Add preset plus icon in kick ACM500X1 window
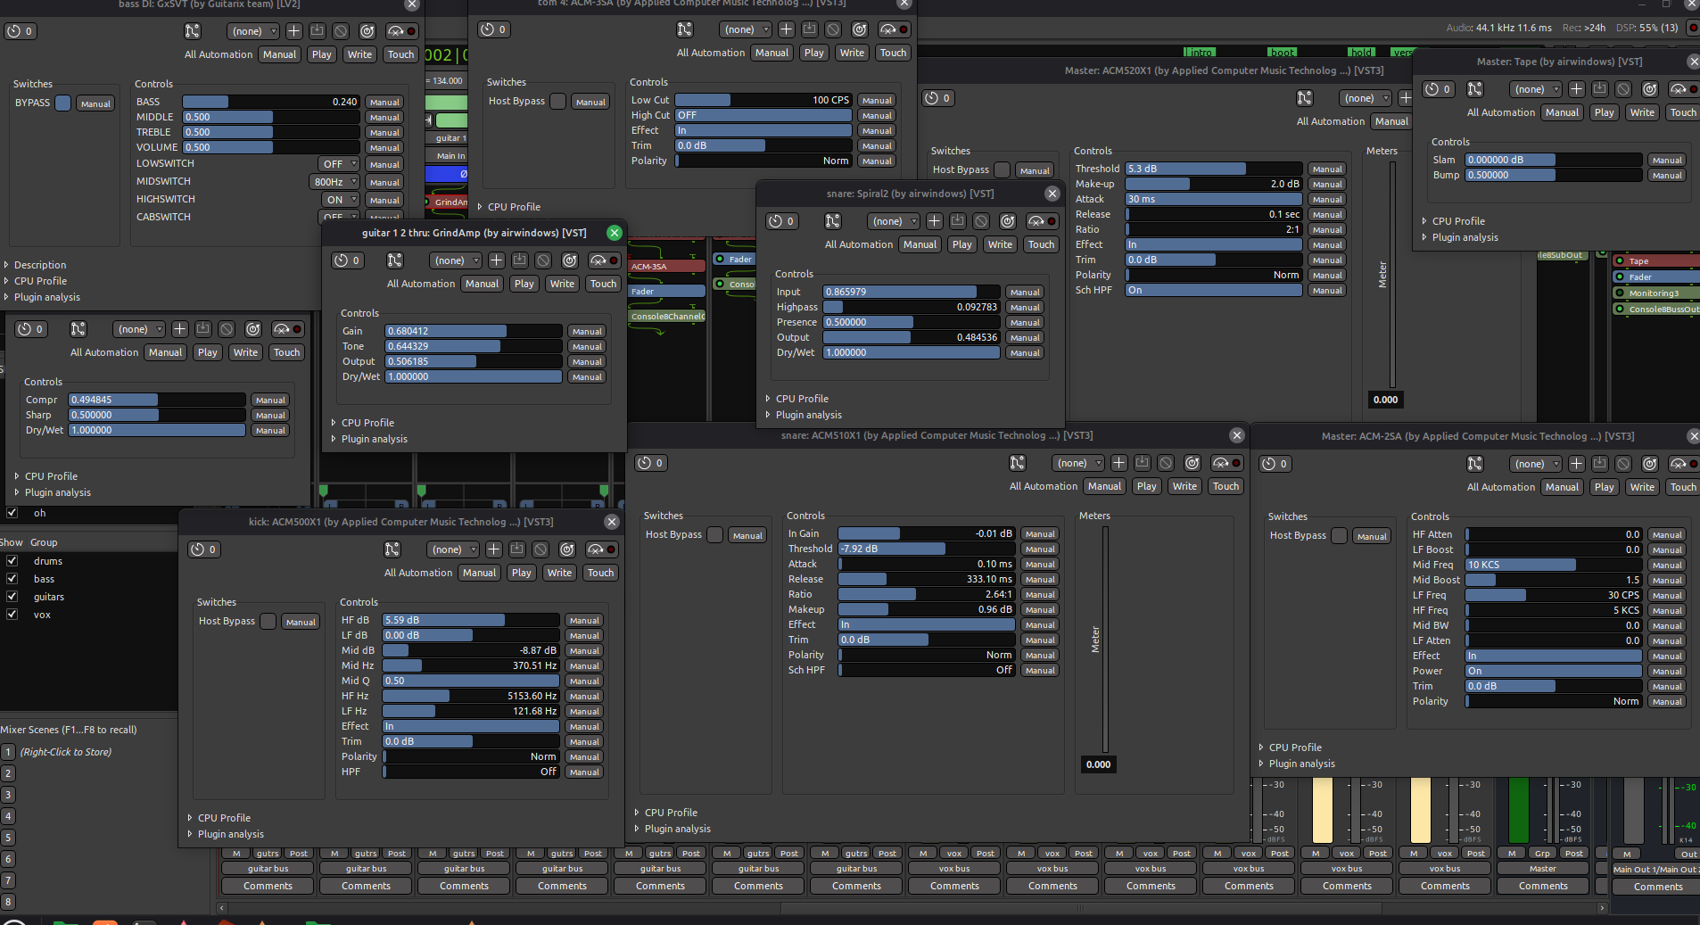Screen dimensions: 1700x925 pos(493,549)
